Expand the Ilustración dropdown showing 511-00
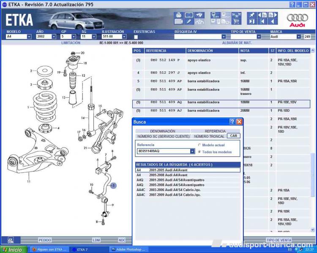The height and width of the screenshot is (253, 317). (124, 37)
